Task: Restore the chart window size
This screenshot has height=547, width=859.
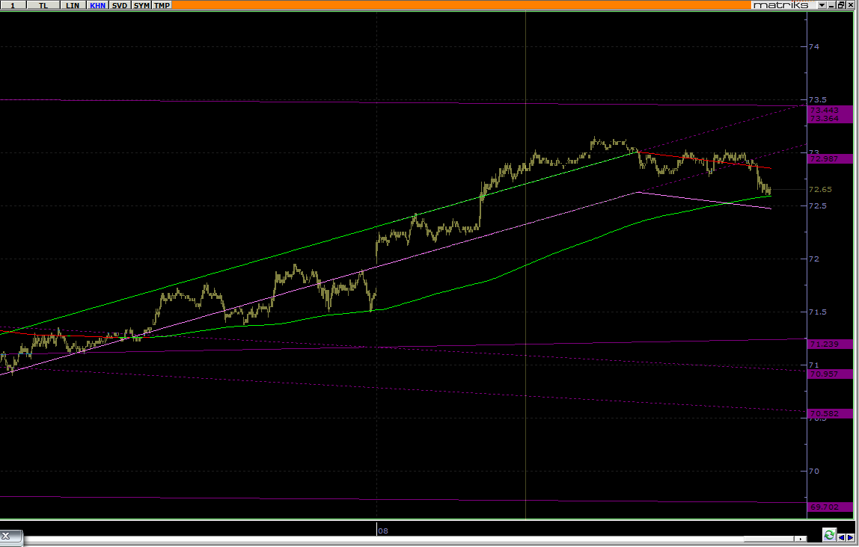Action: pos(841,5)
